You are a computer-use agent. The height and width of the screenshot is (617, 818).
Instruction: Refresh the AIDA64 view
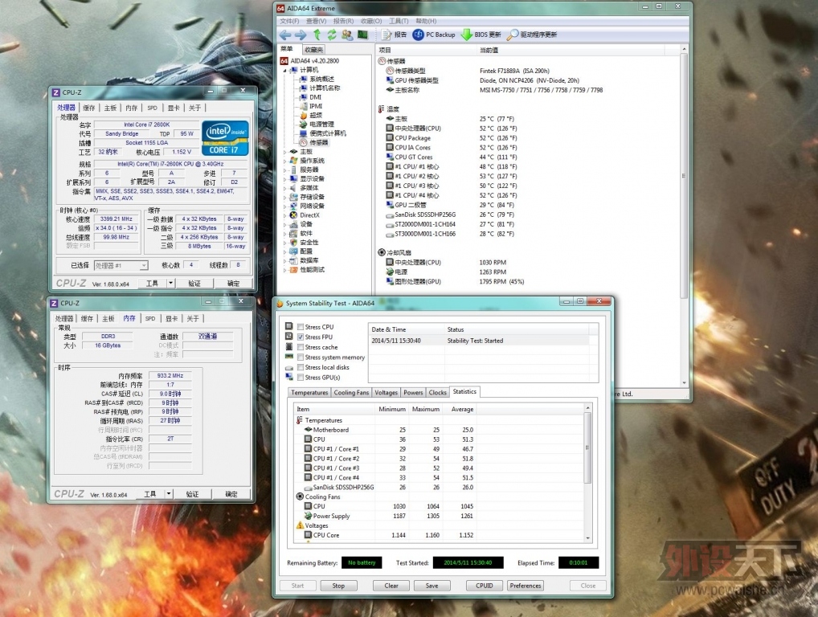pos(332,35)
